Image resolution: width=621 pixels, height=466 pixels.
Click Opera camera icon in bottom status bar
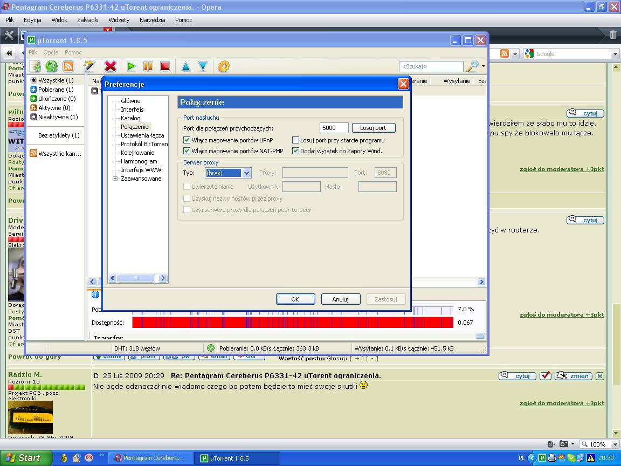pos(563,444)
